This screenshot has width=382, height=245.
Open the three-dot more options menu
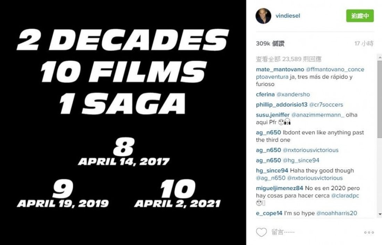pyautogui.click(x=369, y=232)
